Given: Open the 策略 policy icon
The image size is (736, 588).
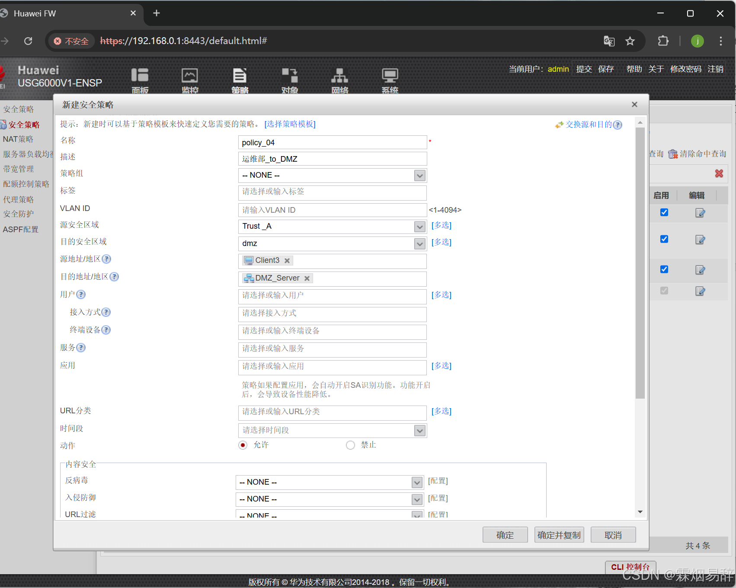Looking at the screenshot, I should tap(240, 80).
